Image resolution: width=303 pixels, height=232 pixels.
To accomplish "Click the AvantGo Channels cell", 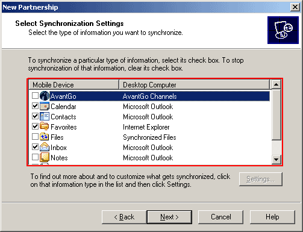I will point(150,96).
